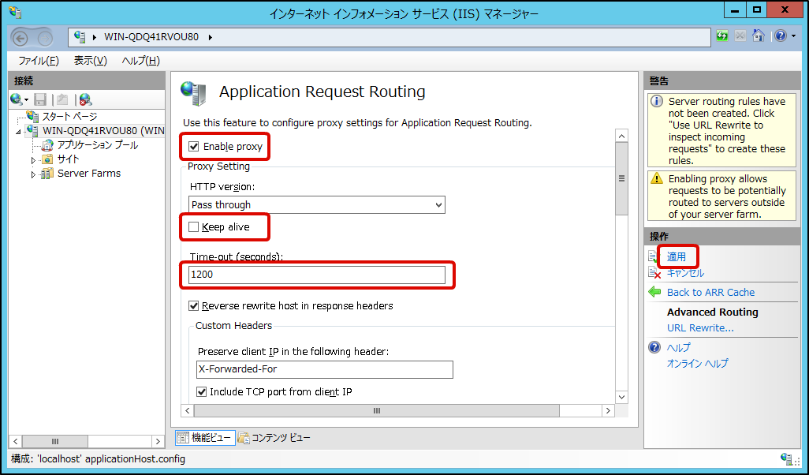Click breadcrumb arrow after WIN-QDQ41RVOU80
The image size is (809, 475).
point(210,37)
